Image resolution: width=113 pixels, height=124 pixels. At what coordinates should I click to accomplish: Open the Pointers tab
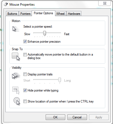pyautogui.click(x=25, y=14)
